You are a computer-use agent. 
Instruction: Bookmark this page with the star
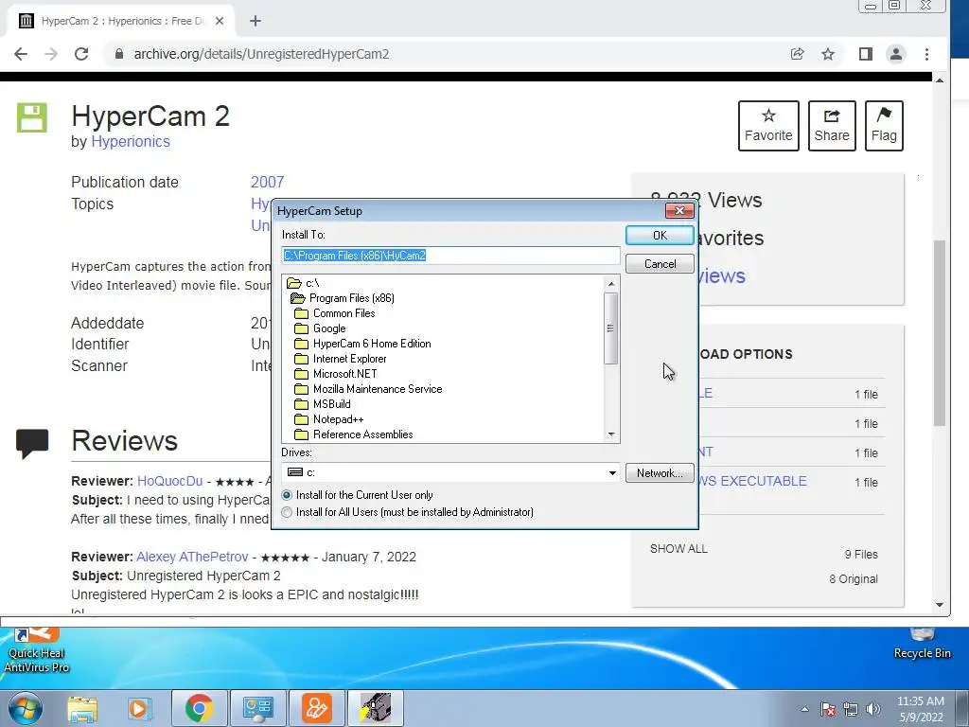coord(828,54)
